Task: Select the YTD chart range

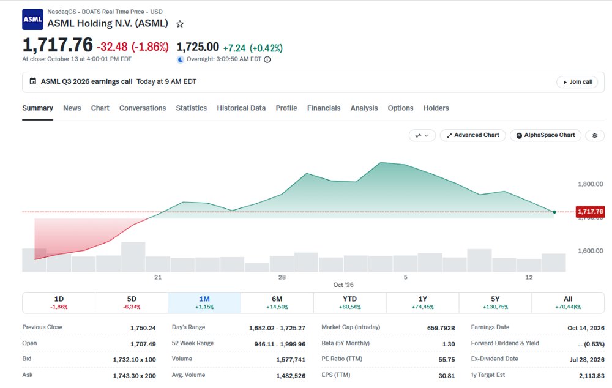Action: click(x=349, y=302)
